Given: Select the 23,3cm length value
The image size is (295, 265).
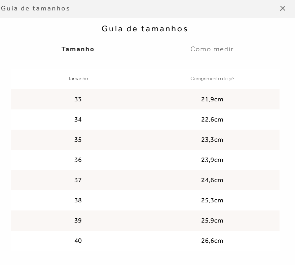Looking at the screenshot, I should [x=212, y=140].
